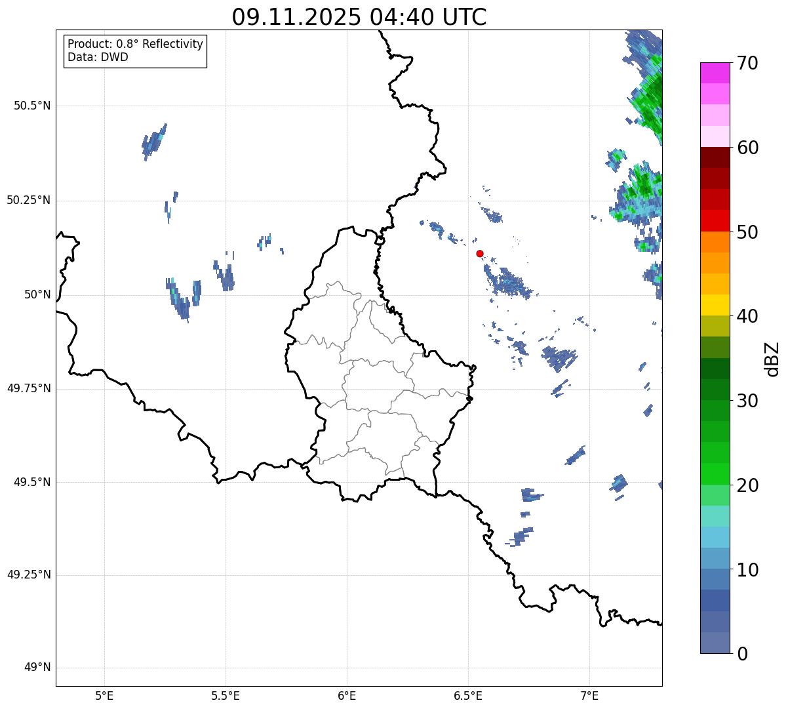Click the 49.5°N latitude label
788x709 pixels.
point(31,482)
